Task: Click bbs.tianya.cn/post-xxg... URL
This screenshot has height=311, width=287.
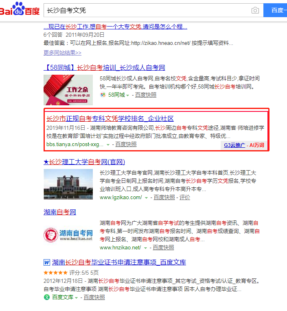Action: point(75,144)
